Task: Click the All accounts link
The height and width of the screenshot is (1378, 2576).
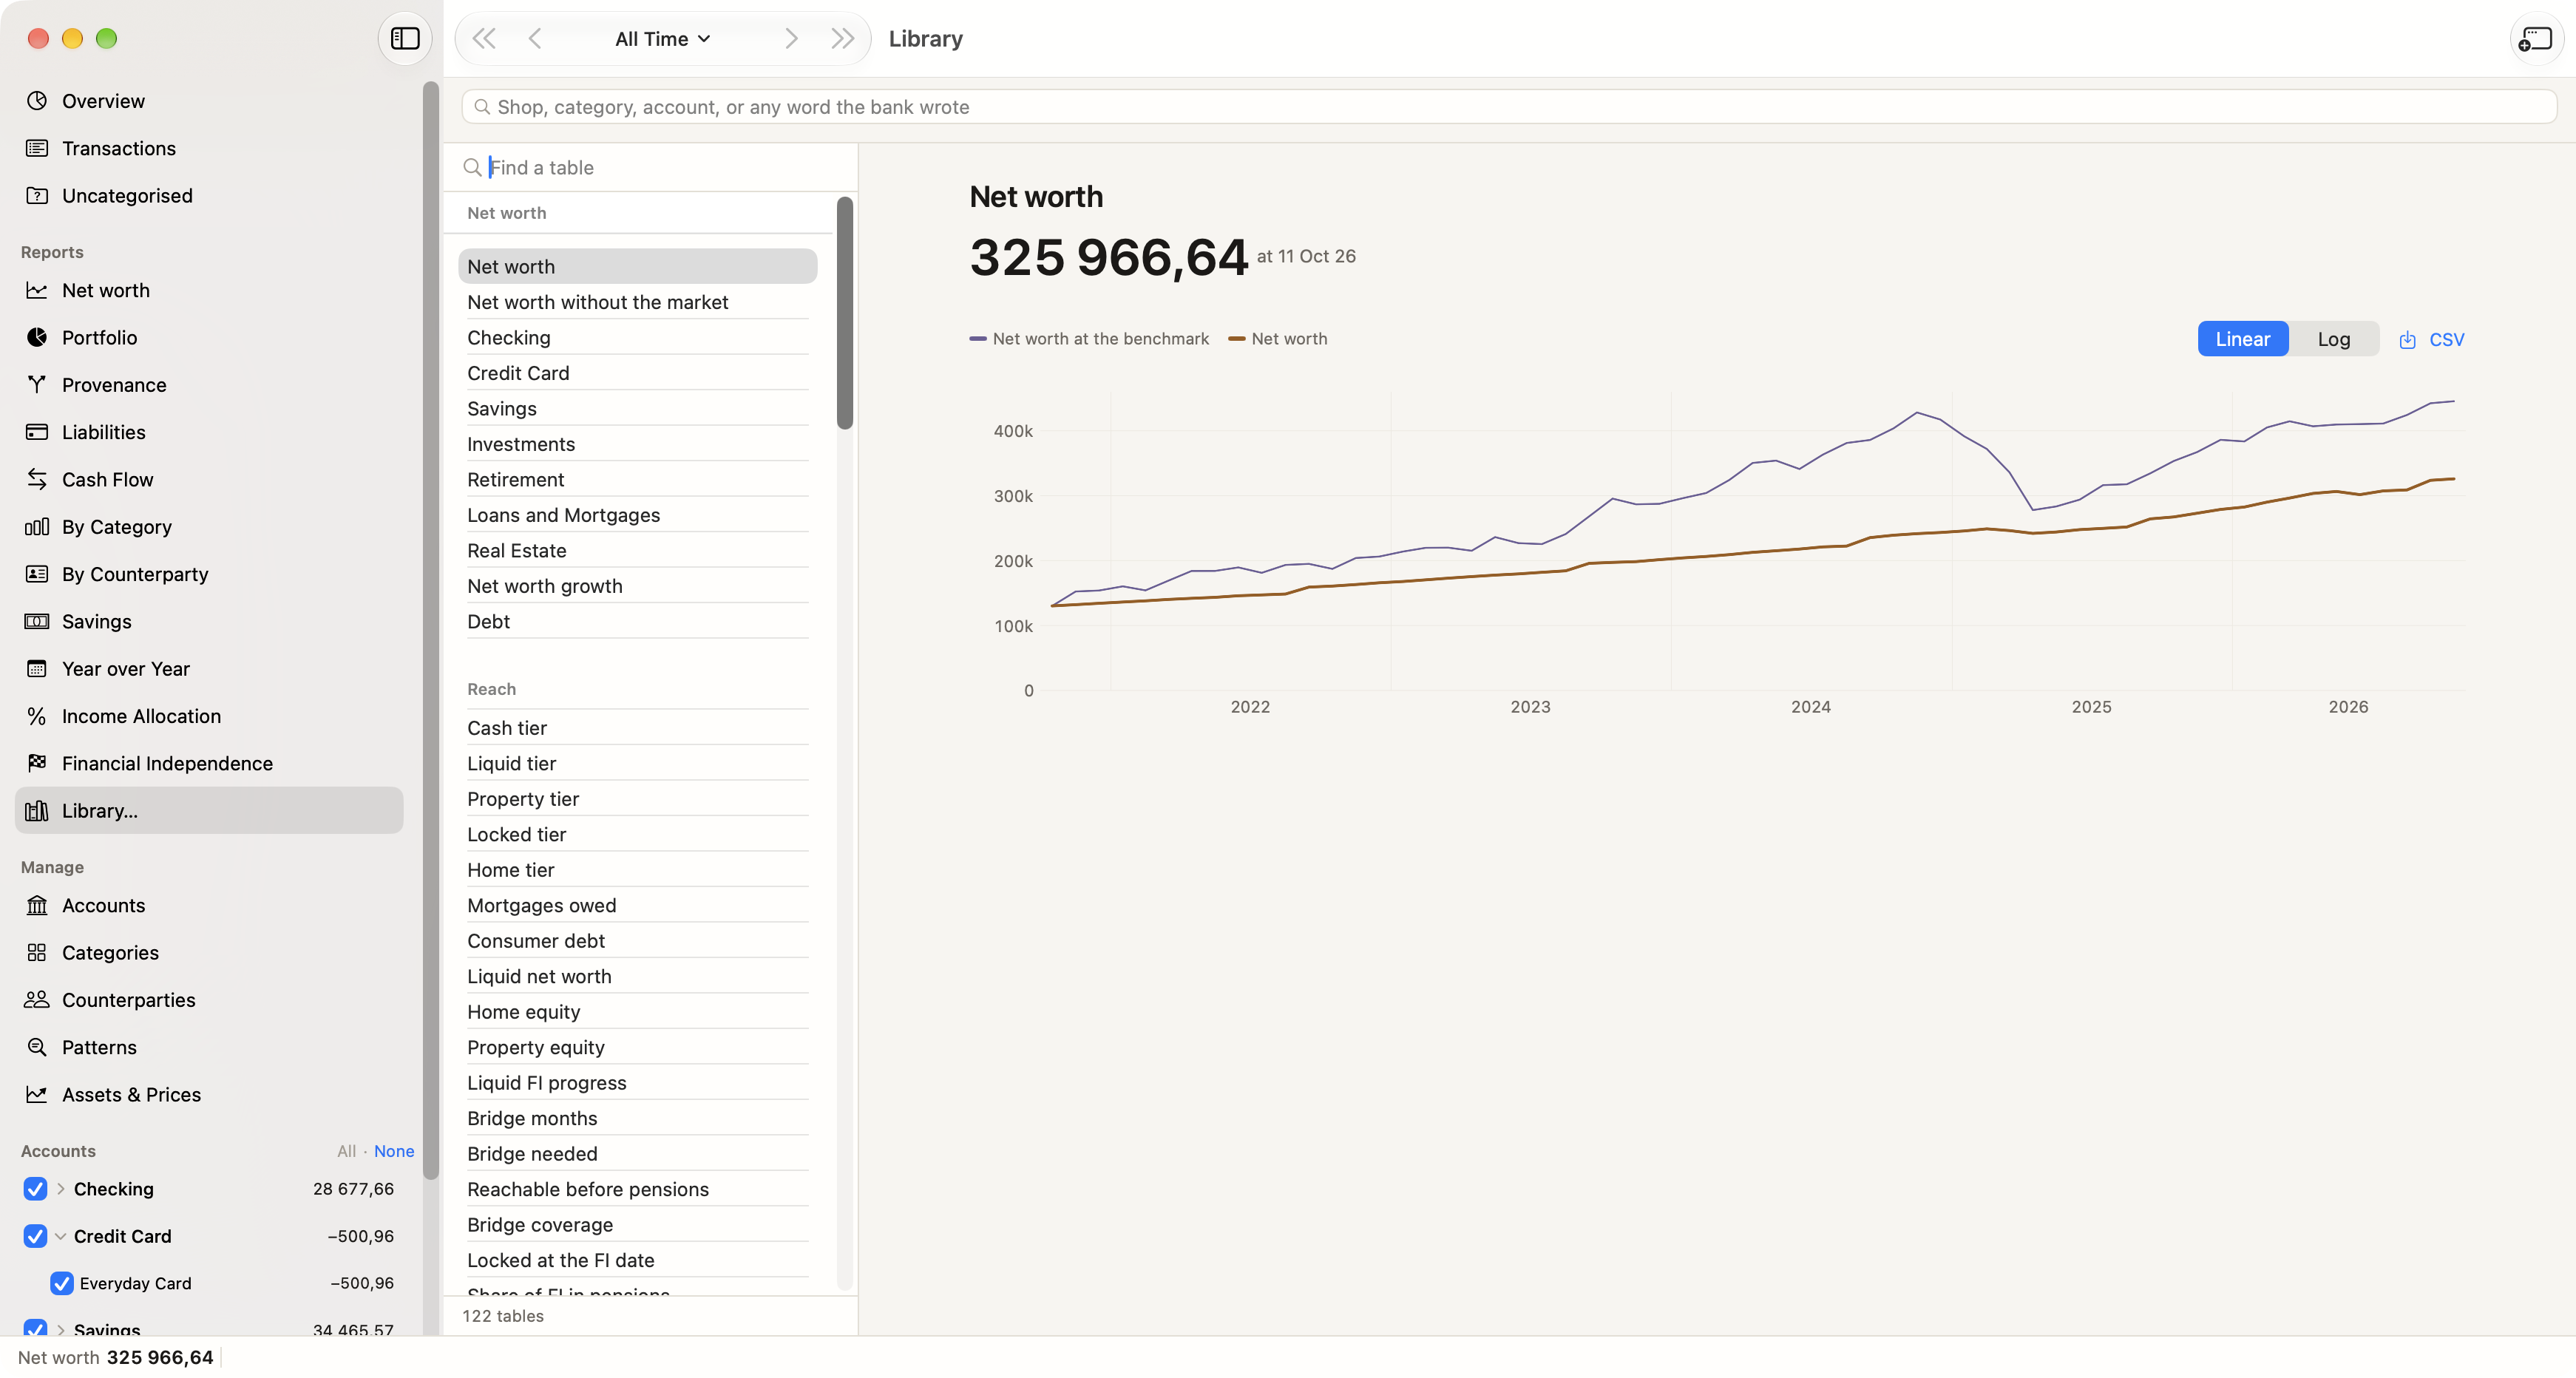Action: pyautogui.click(x=346, y=1152)
